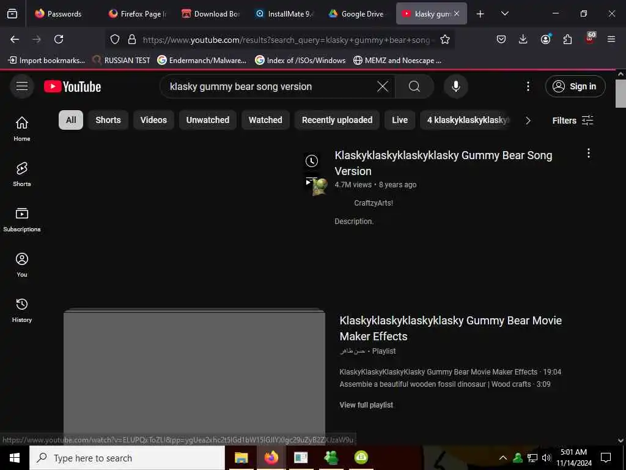Open a new browser tab
This screenshot has height=470, width=626.
[481, 14]
